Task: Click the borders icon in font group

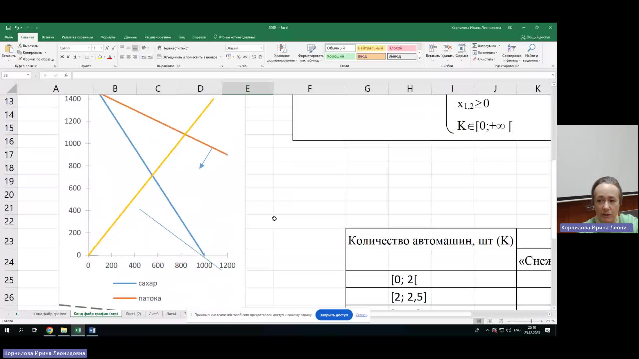Action: click(x=87, y=57)
